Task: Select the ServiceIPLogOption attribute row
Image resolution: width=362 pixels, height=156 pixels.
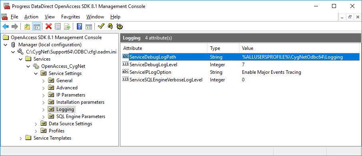Action: pos(240,72)
